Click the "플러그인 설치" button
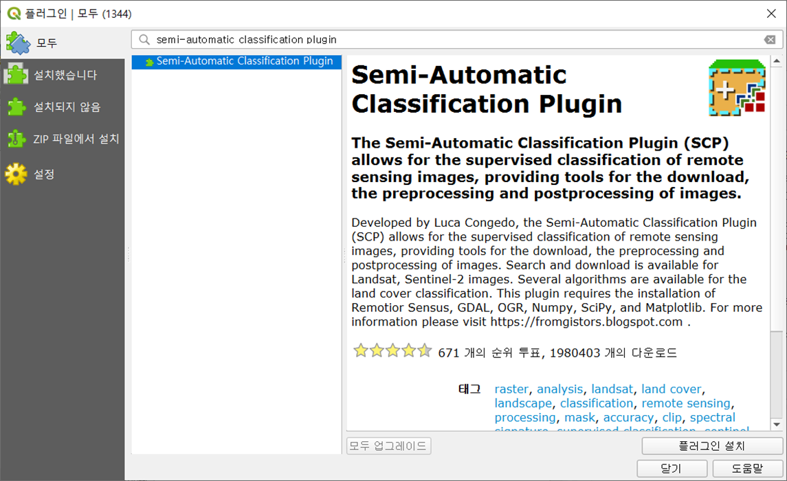This screenshot has width=787, height=481. click(x=711, y=445)
